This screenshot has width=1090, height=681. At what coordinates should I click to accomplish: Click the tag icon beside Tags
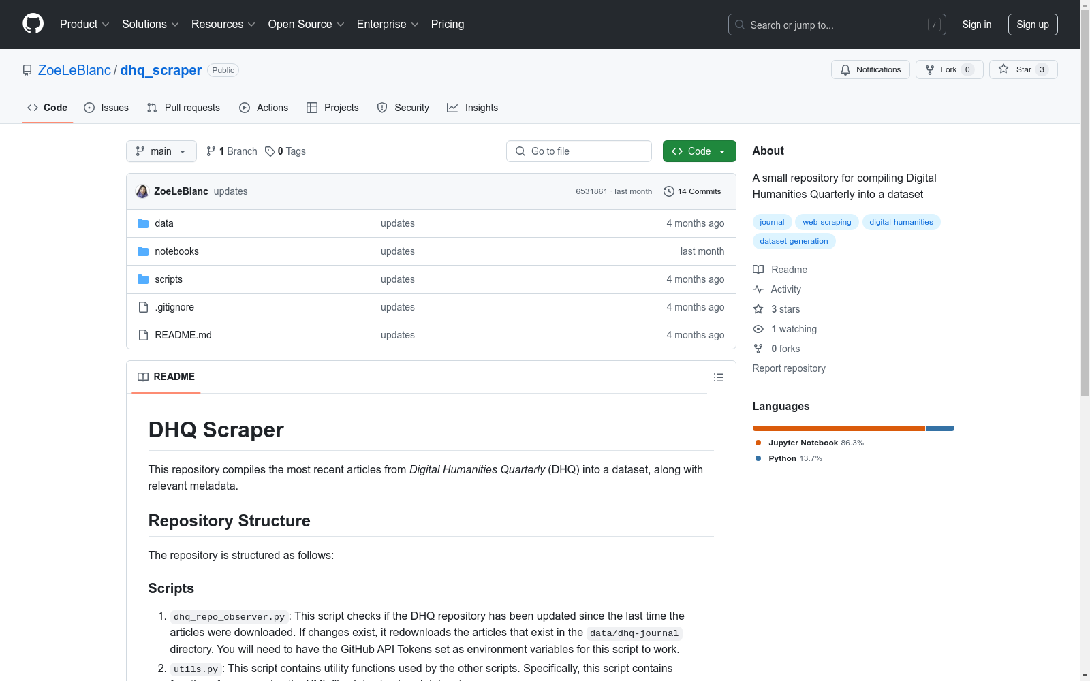[x=270, y=151]
